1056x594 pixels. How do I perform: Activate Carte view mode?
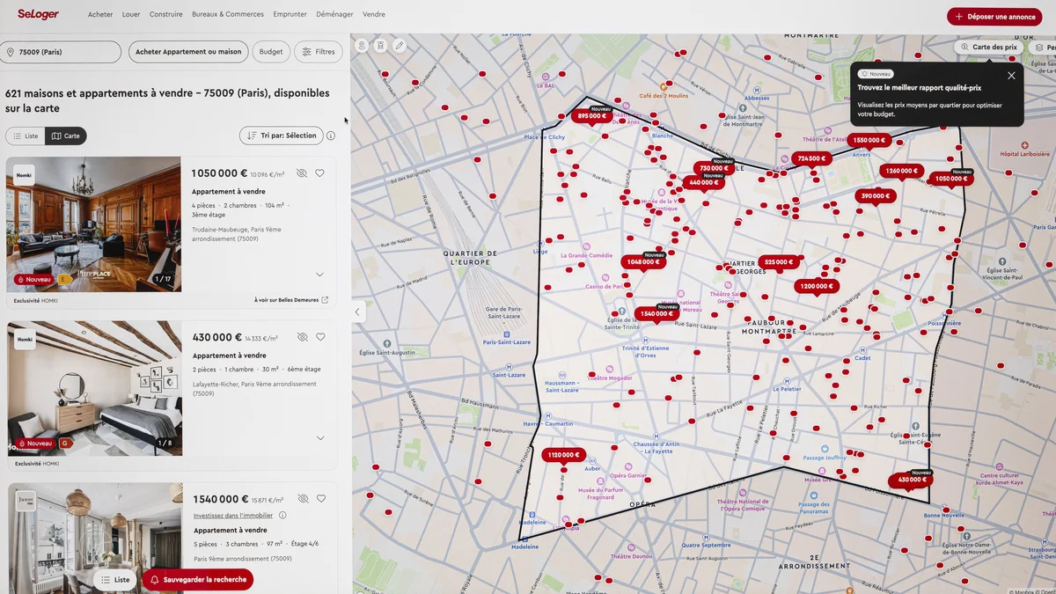tap(67, 136)
